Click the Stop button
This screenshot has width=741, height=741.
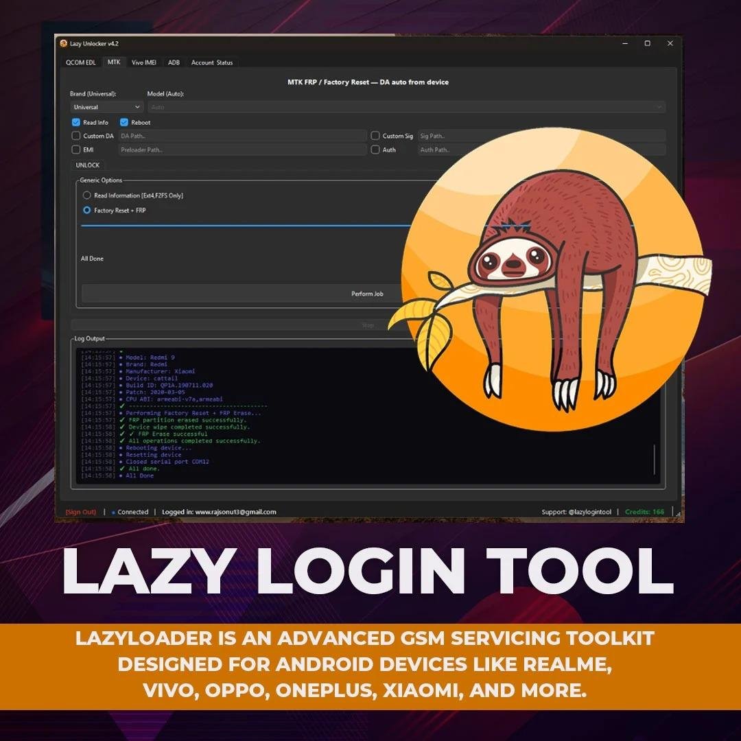click(x=368, y=325)
